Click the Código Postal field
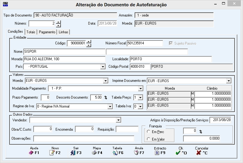243x163 pixels. [140, 67]
